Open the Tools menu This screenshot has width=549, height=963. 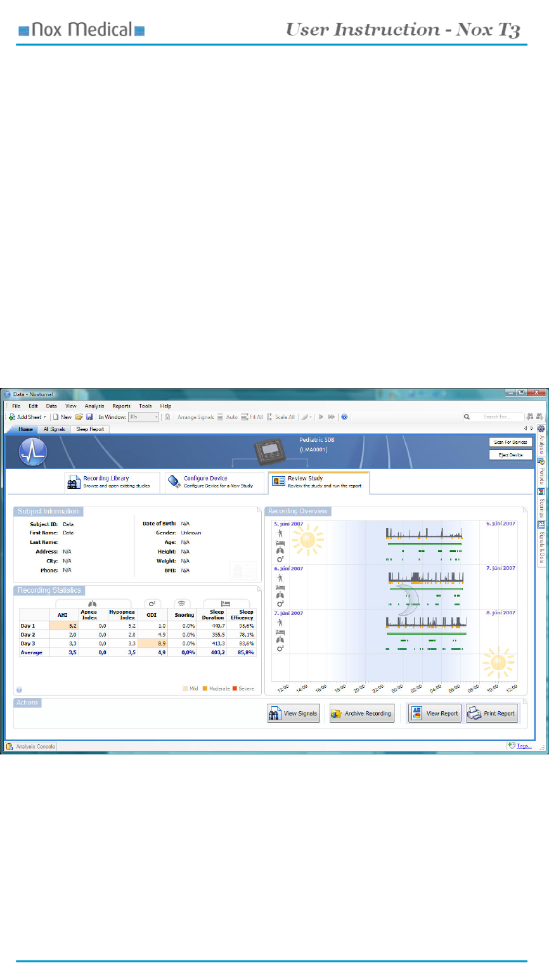point(145,406)
